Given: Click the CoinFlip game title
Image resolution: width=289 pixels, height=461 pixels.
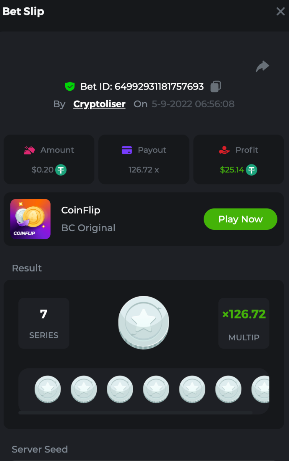Looking at the screenshot, I should click(x=81, y=210).
